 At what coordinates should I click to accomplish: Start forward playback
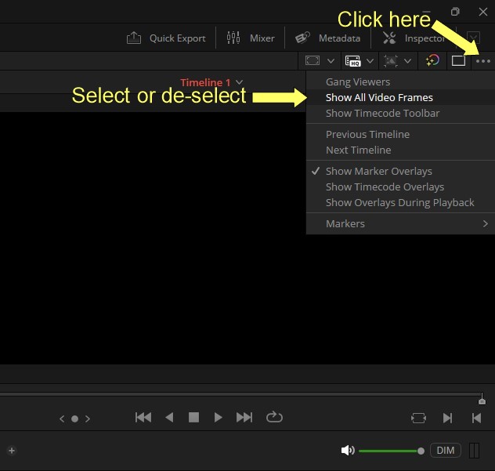(x=218, y=417)
